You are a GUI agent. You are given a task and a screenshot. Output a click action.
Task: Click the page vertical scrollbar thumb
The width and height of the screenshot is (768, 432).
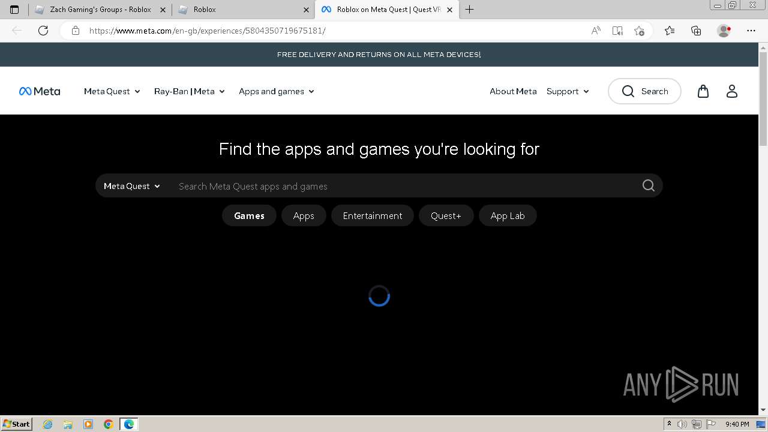point(763,99)
